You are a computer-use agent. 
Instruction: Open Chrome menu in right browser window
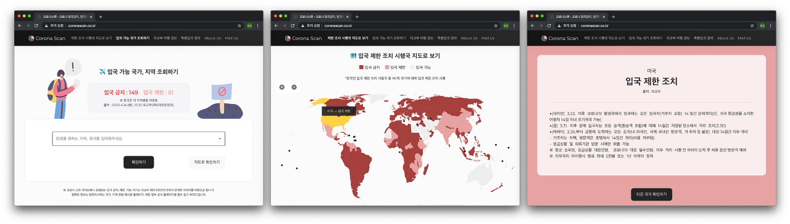click(x=770, y=26)
